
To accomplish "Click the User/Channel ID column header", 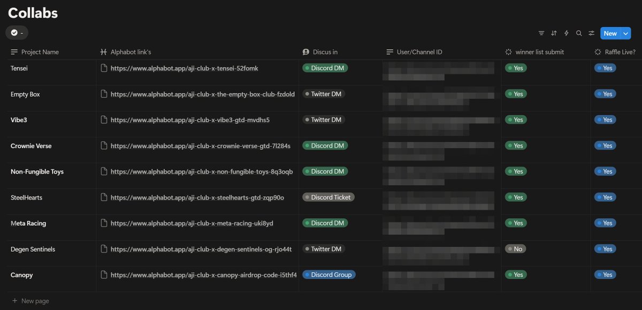I will point(415,52).
